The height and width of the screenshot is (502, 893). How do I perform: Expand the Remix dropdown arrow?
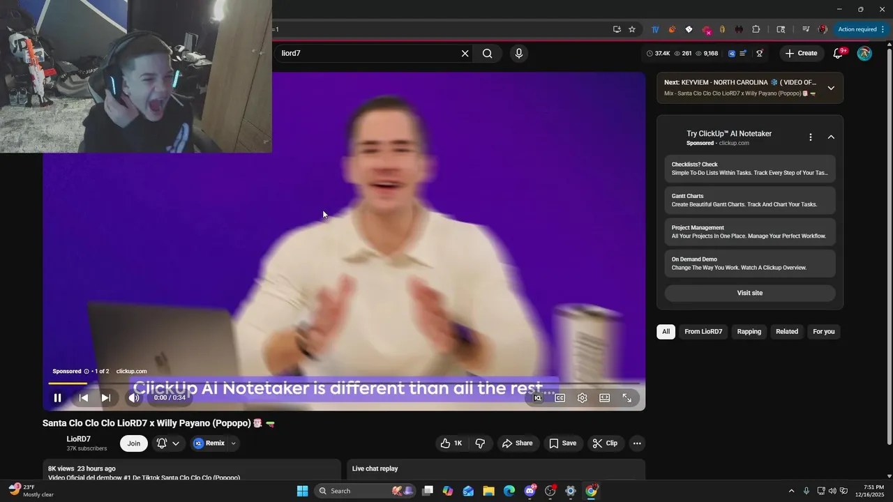point(233,443)
